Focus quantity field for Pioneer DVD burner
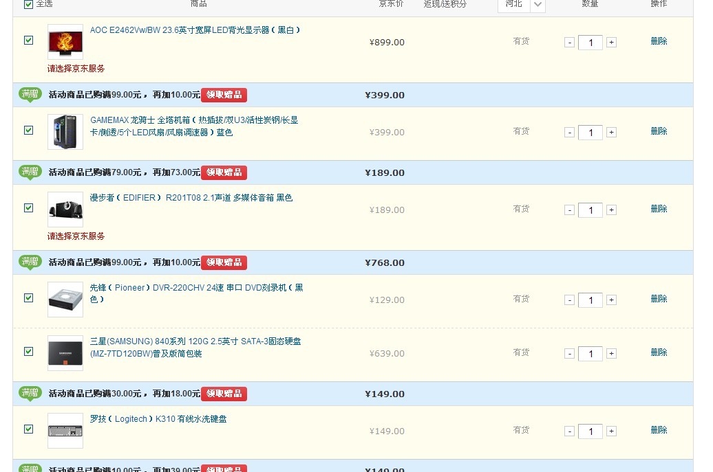The width and height of the screenshot is (713, 472). point(590,300)
